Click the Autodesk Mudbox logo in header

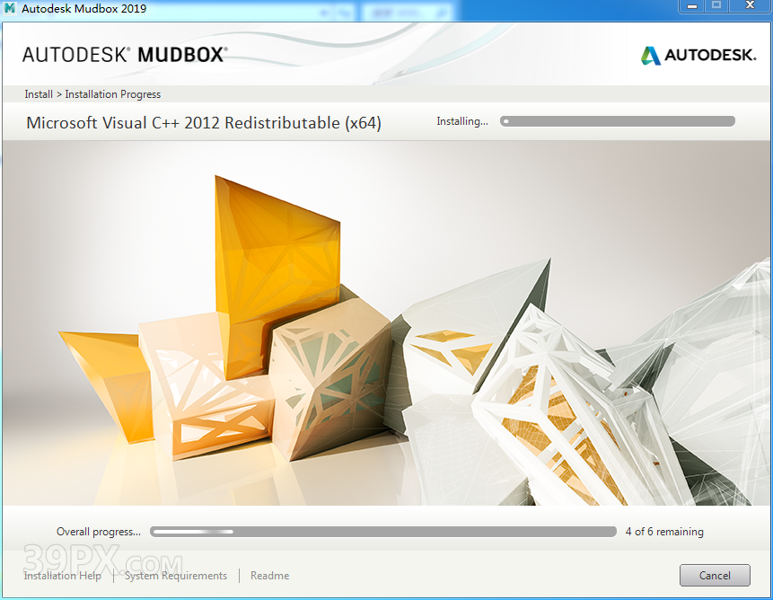[x=124, y=55]
